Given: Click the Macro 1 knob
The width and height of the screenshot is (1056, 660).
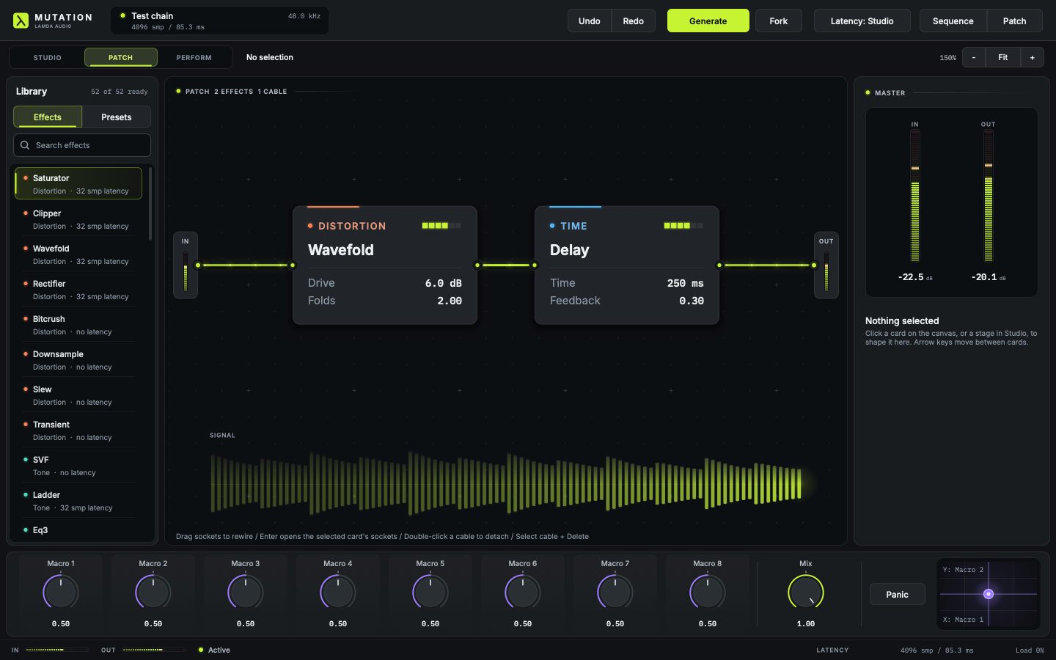Looking at the screenshot, I should click(61, 593).
